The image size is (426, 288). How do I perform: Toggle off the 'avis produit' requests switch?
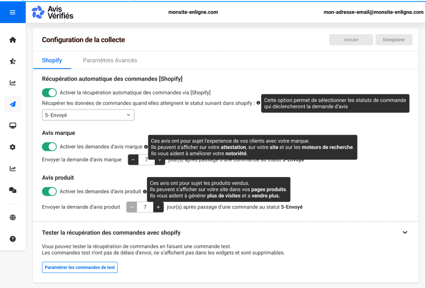49,191
